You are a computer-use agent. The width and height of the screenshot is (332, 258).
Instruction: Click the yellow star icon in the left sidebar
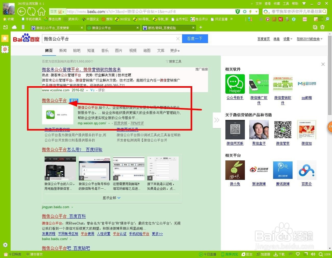(5, 38)
